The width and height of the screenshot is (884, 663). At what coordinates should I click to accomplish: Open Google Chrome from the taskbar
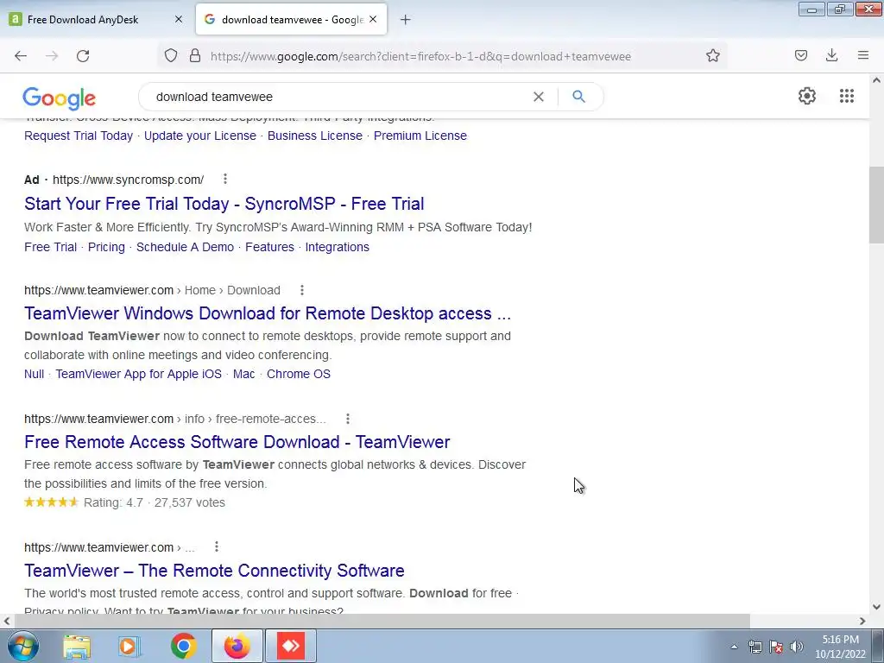183,646
